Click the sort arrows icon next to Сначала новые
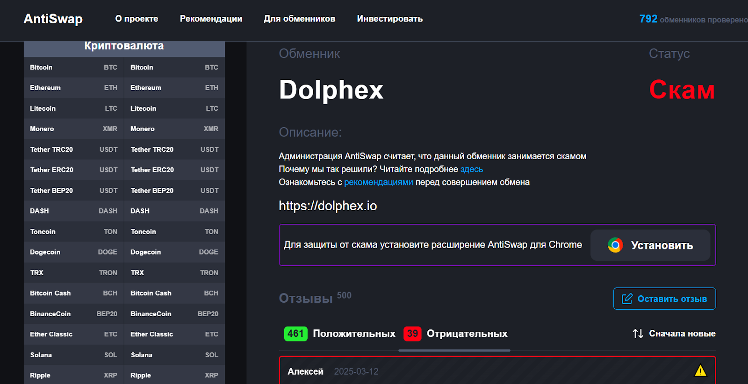 point(638,334)
